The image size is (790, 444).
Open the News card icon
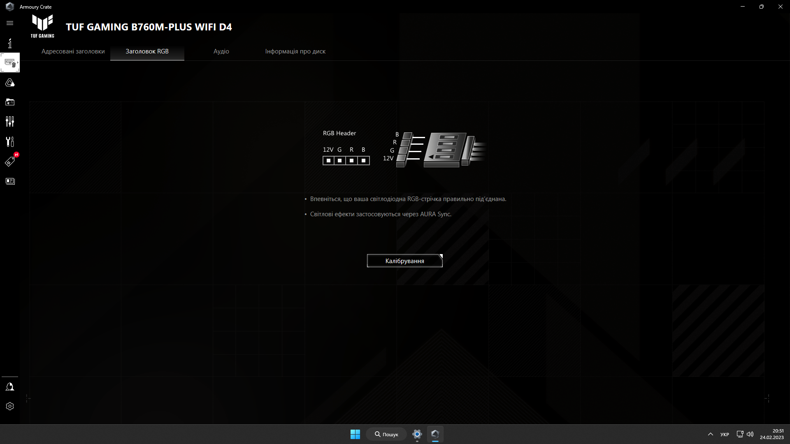10,181
